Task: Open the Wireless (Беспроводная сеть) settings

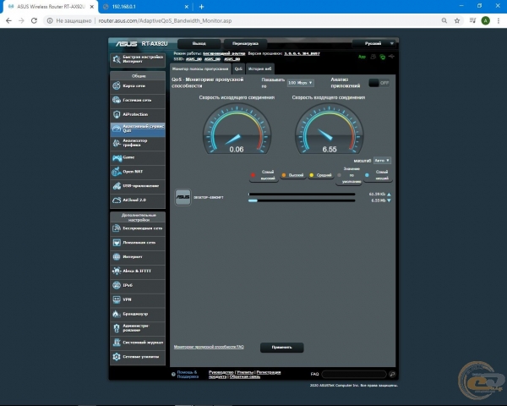Action: 138,228
